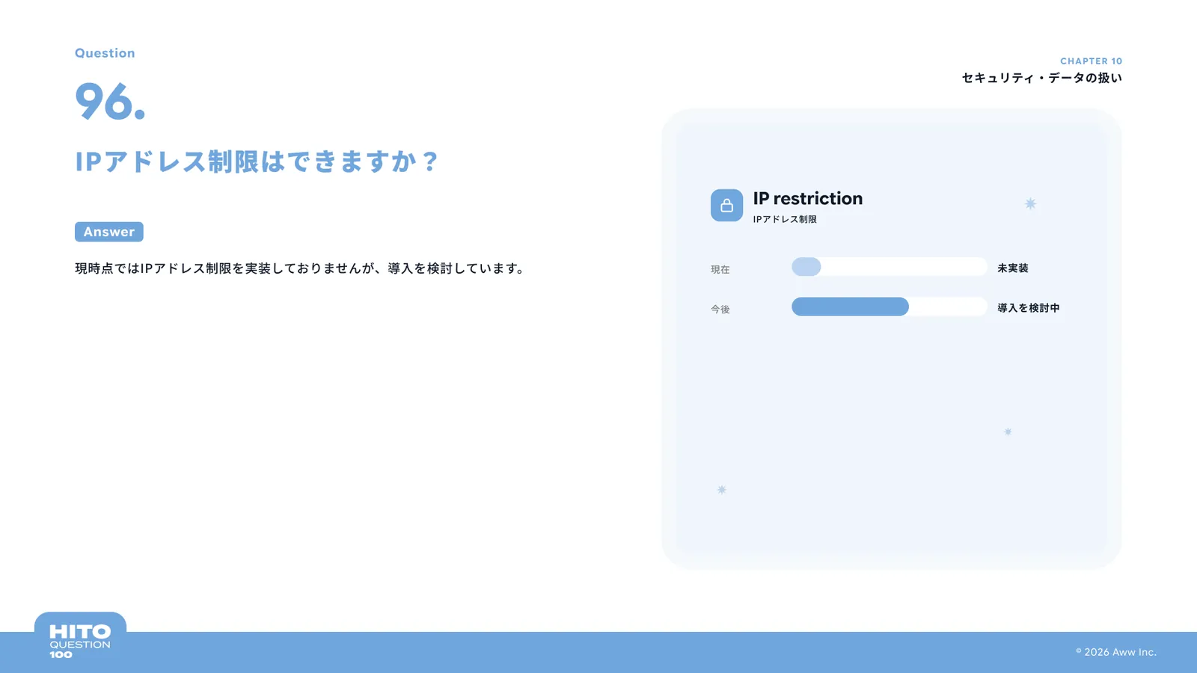Click the 現在 progress bar
Viewport: 1197px width, 673px height.
[x=890, y=267]
